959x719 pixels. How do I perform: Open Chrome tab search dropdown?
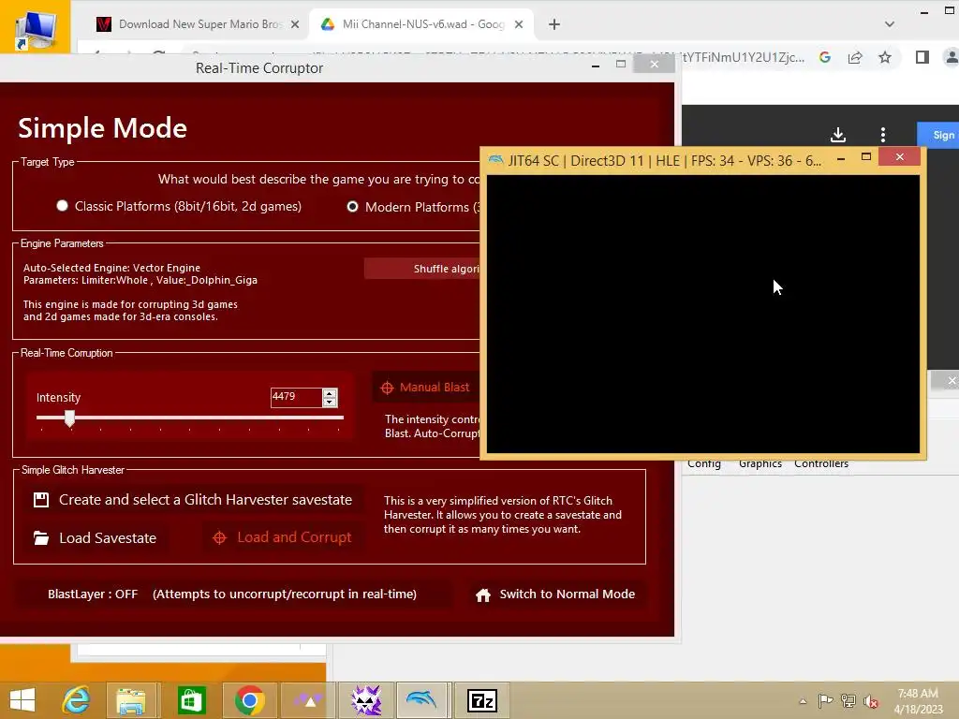(890, 24)
